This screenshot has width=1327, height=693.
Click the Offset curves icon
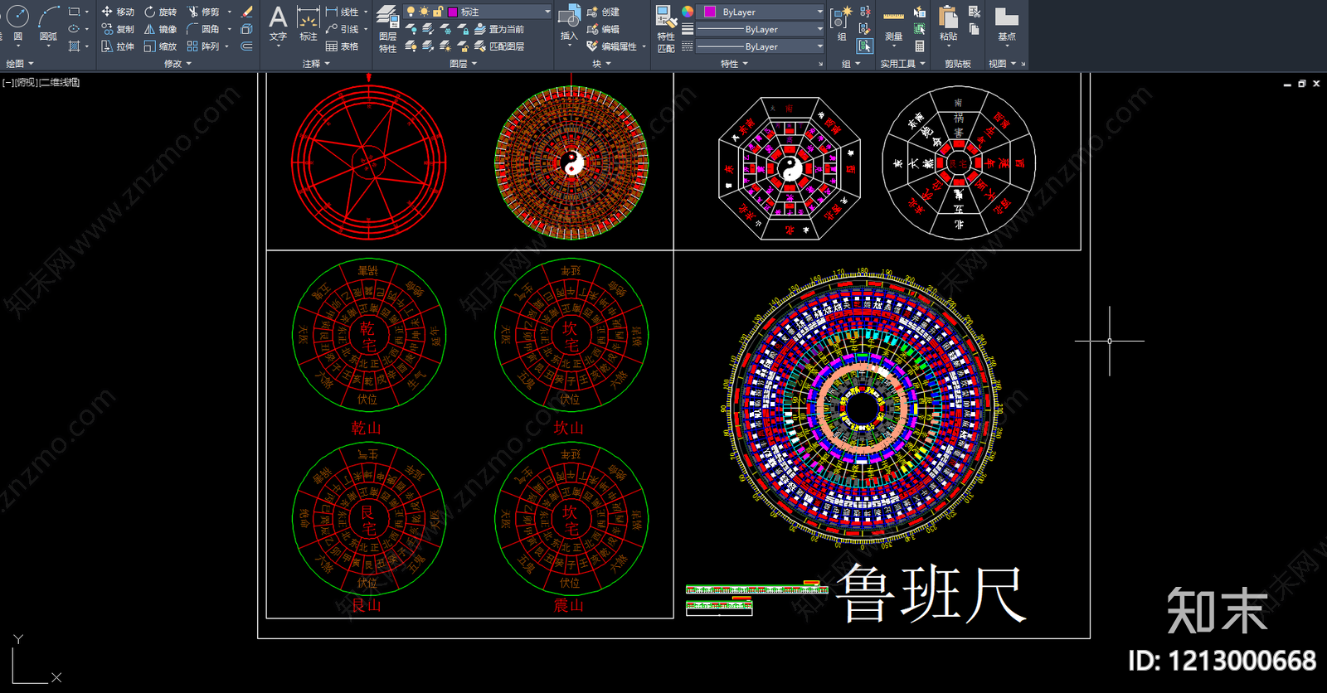click(x=246, y=46)
